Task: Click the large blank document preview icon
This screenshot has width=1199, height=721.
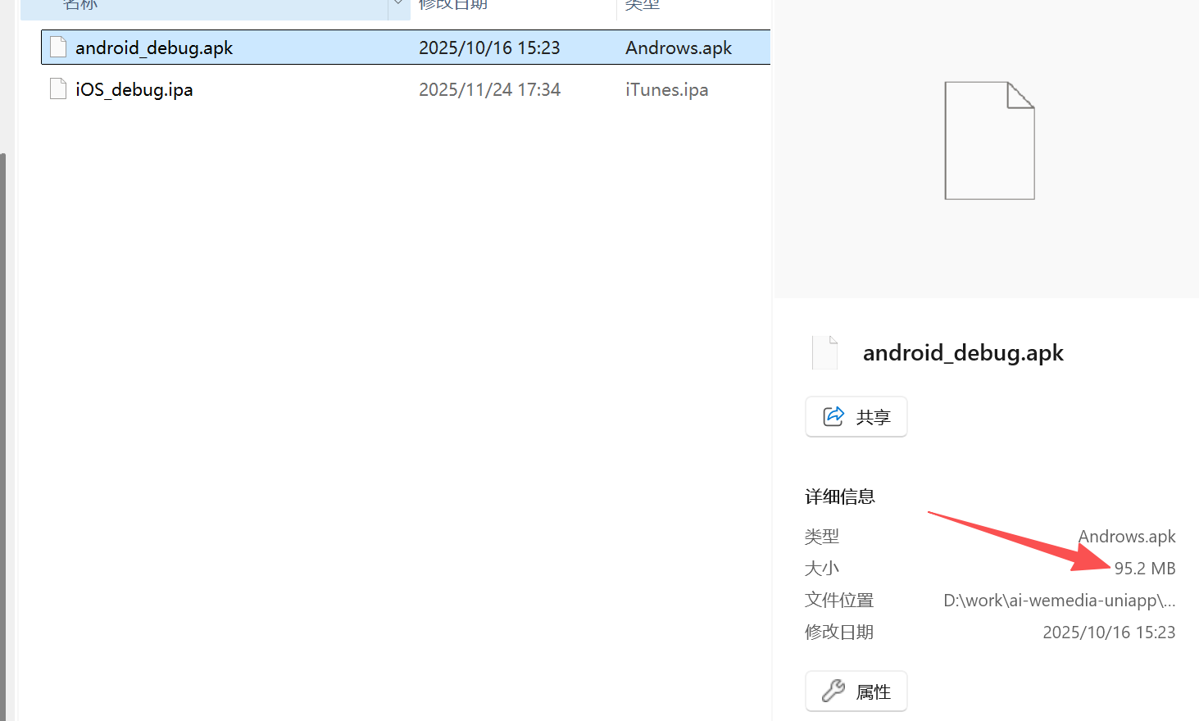Action: click(989, 140)
